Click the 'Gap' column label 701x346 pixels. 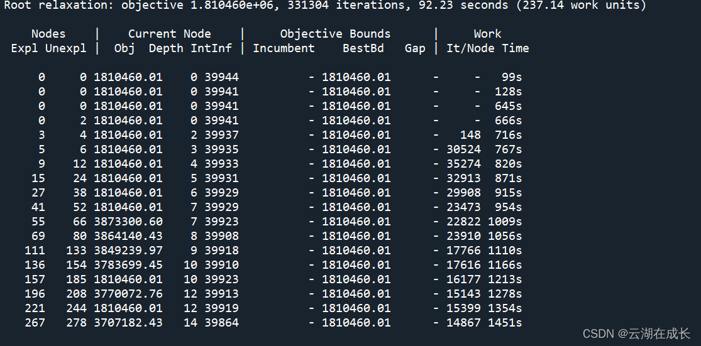(415, 48)
